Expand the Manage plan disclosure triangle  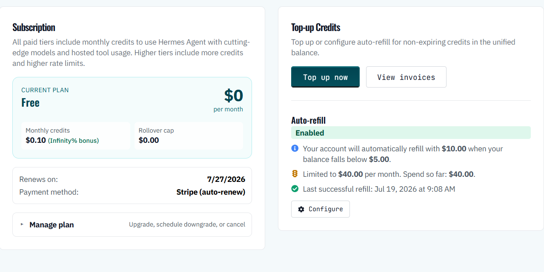pyautogui.click(x=22, y=224)
